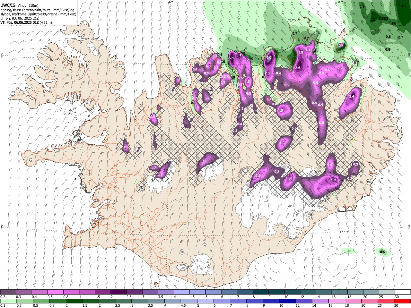The height and width of the screenshot is (308, 411).
Task: Click the '15W' longitude label
Action: pos(340,2)
